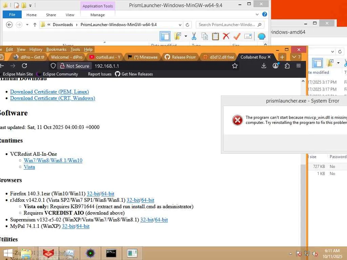Screen dimensions: 347x260
Task: Click MyPal 74.1.1 64-bit link
Action: coord(83,226)
